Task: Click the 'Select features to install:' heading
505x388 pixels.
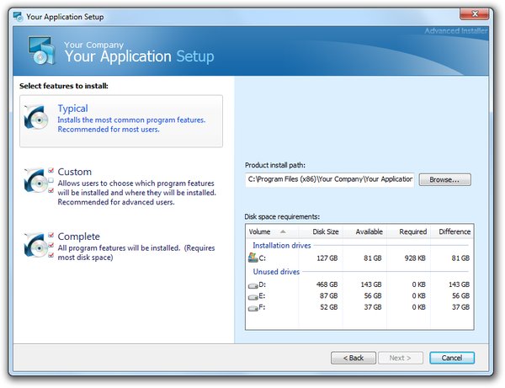Action: [64, 86]
